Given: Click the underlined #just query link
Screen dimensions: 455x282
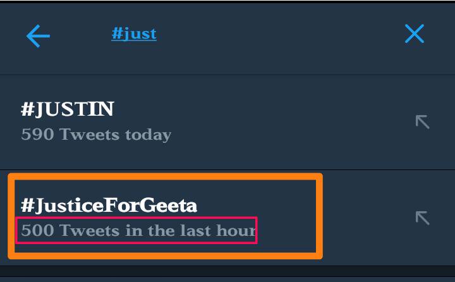Looking at the screenshot, I should [x=134, y=34].
